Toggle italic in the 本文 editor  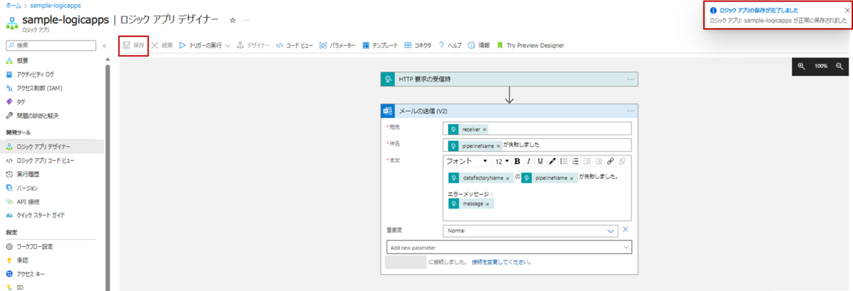click(x=529, y=161)
